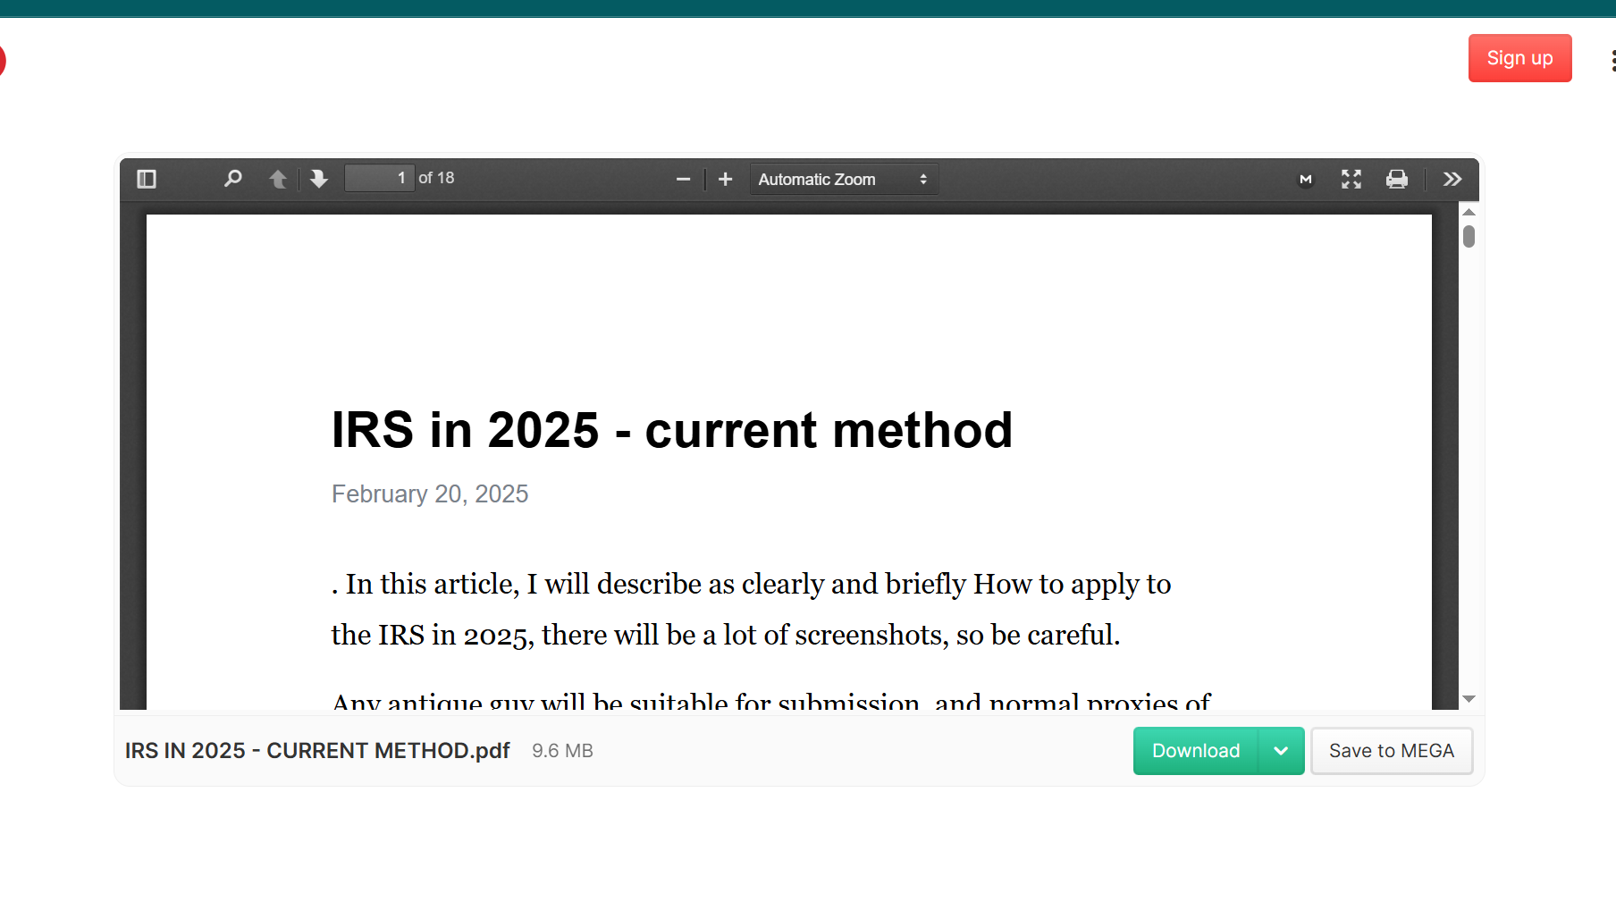The height and width of the screenshot is (919, 1616).
Task: Open the search tool to find text
Action: click(232, 179)
